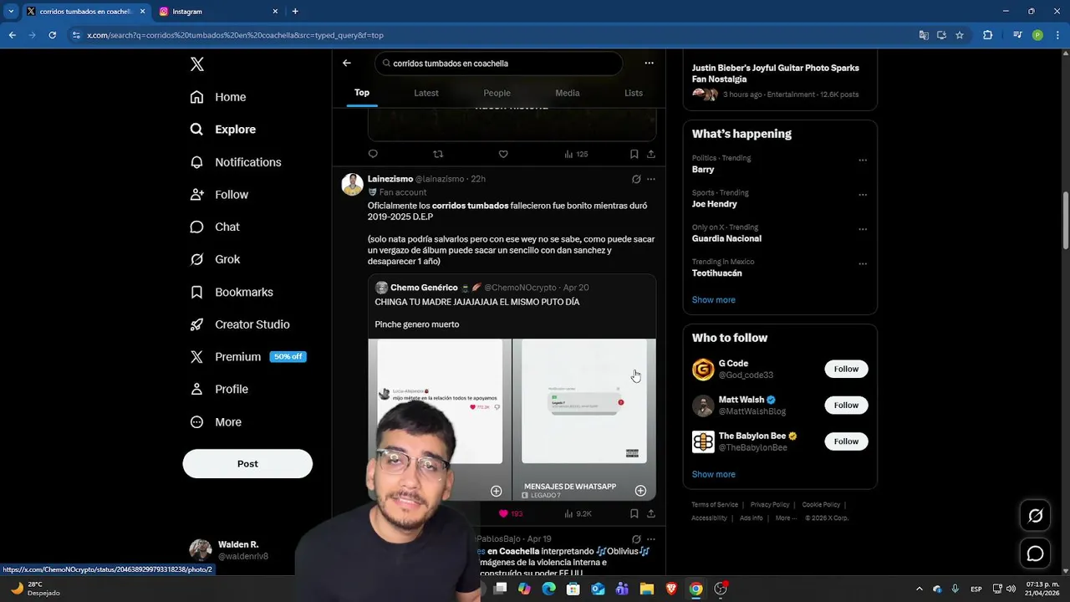Unlike Lainezismo post with 193 likes

point(510,513)
